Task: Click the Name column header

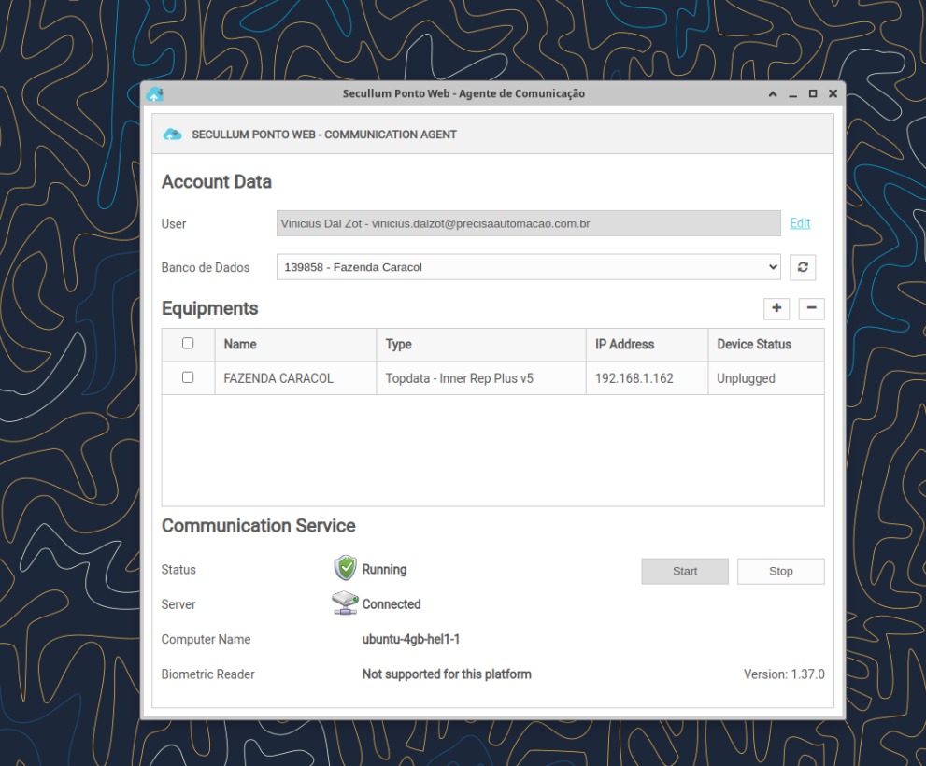Action: pyautogui.click(x=240, y=344)
